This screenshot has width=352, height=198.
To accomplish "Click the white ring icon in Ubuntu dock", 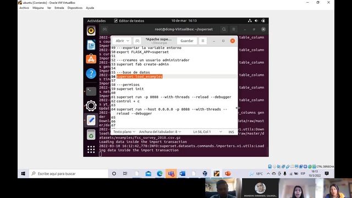I will pos(91,106).
